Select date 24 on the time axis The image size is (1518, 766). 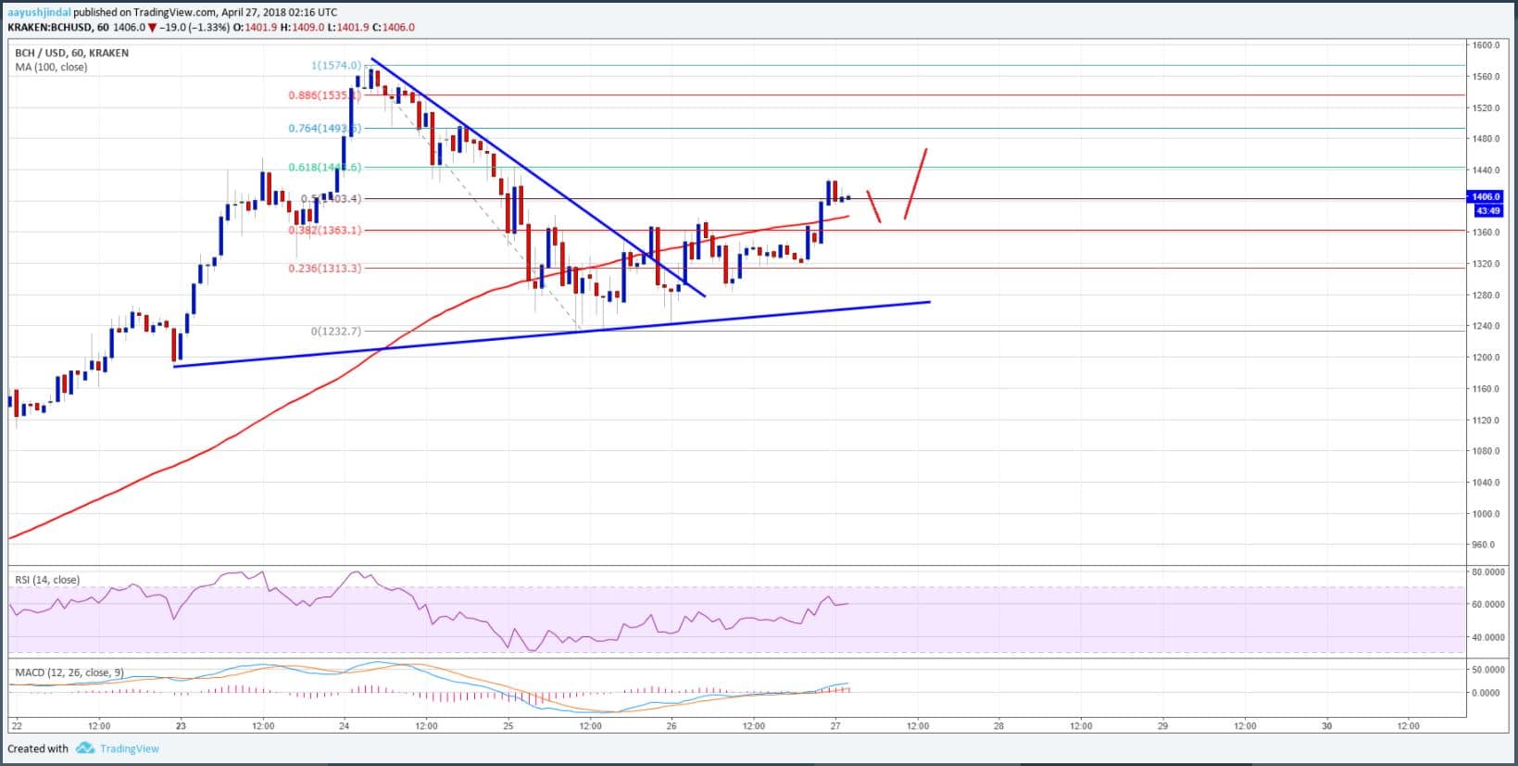[x=344, y=725]
